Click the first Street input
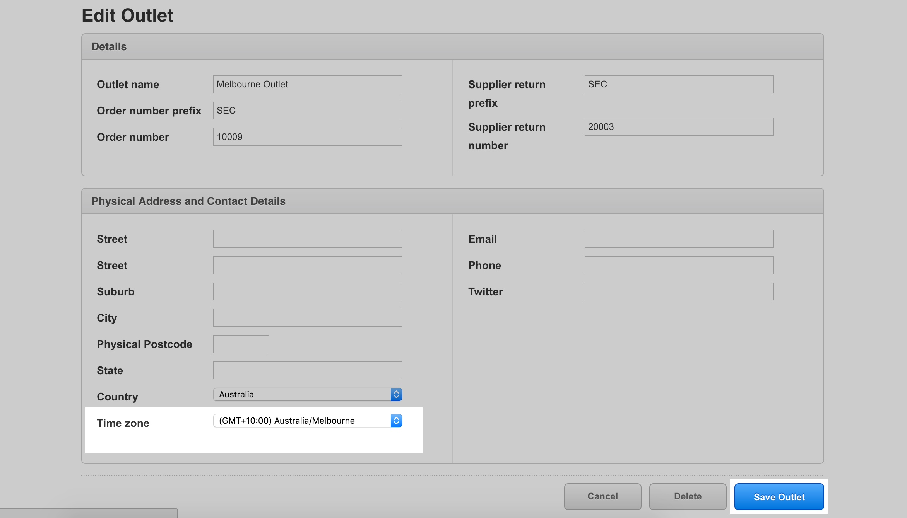Image resolution: width=907 pixels, height=518 pixels. tap(307, 239)
